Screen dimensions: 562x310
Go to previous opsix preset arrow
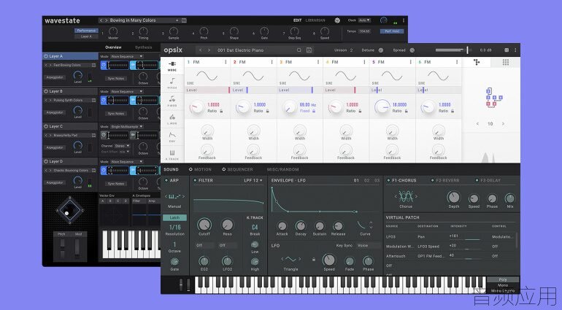tap(201, 50)
